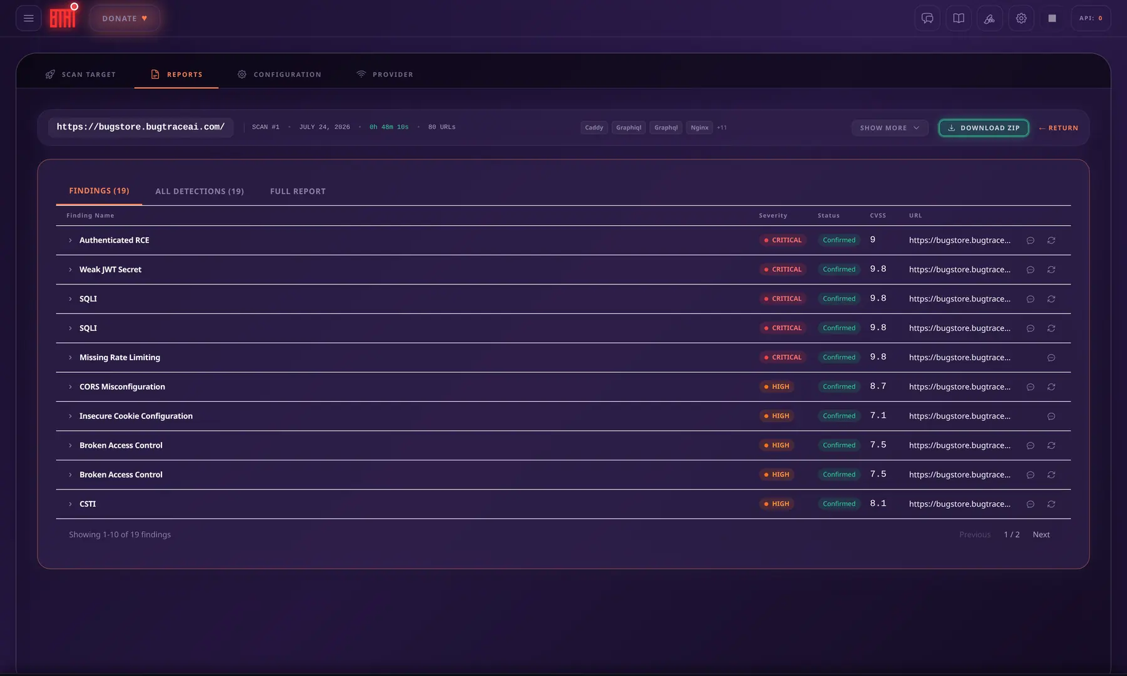This screenshot has height=676, width=1127.
Task: Go to Next page of findings
Action: coord(1041,535)
